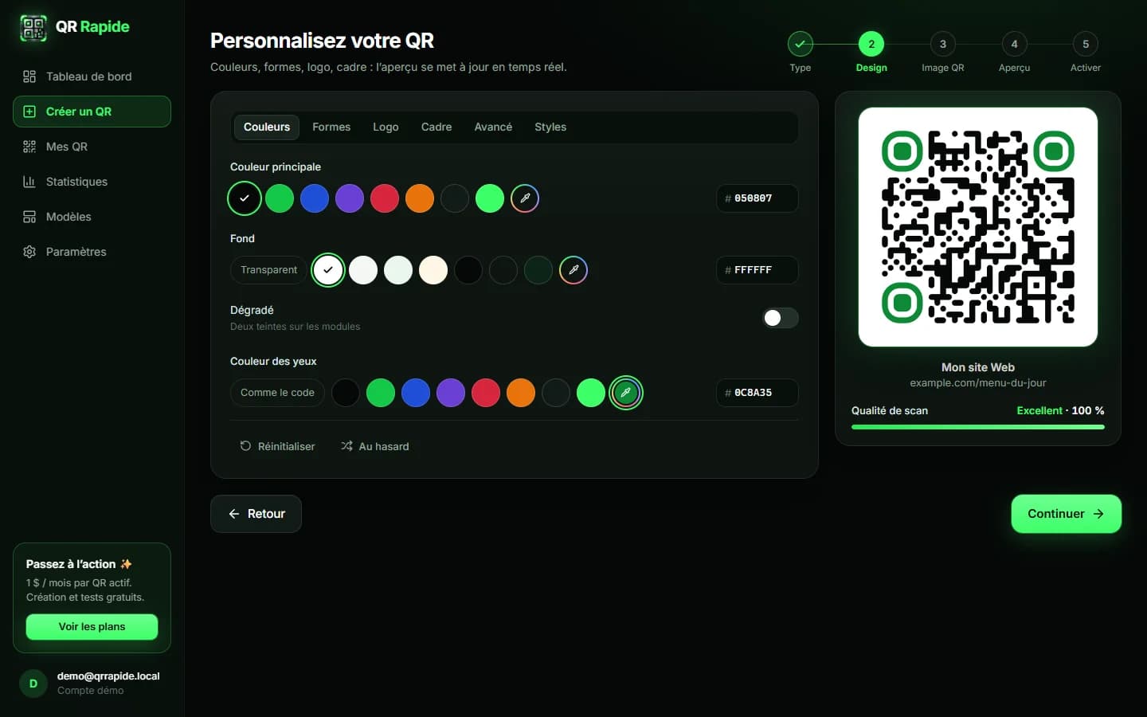Screen dimensions: 1147x717
Task: Open the Avancé tab
Action: [x=493, y=127]
